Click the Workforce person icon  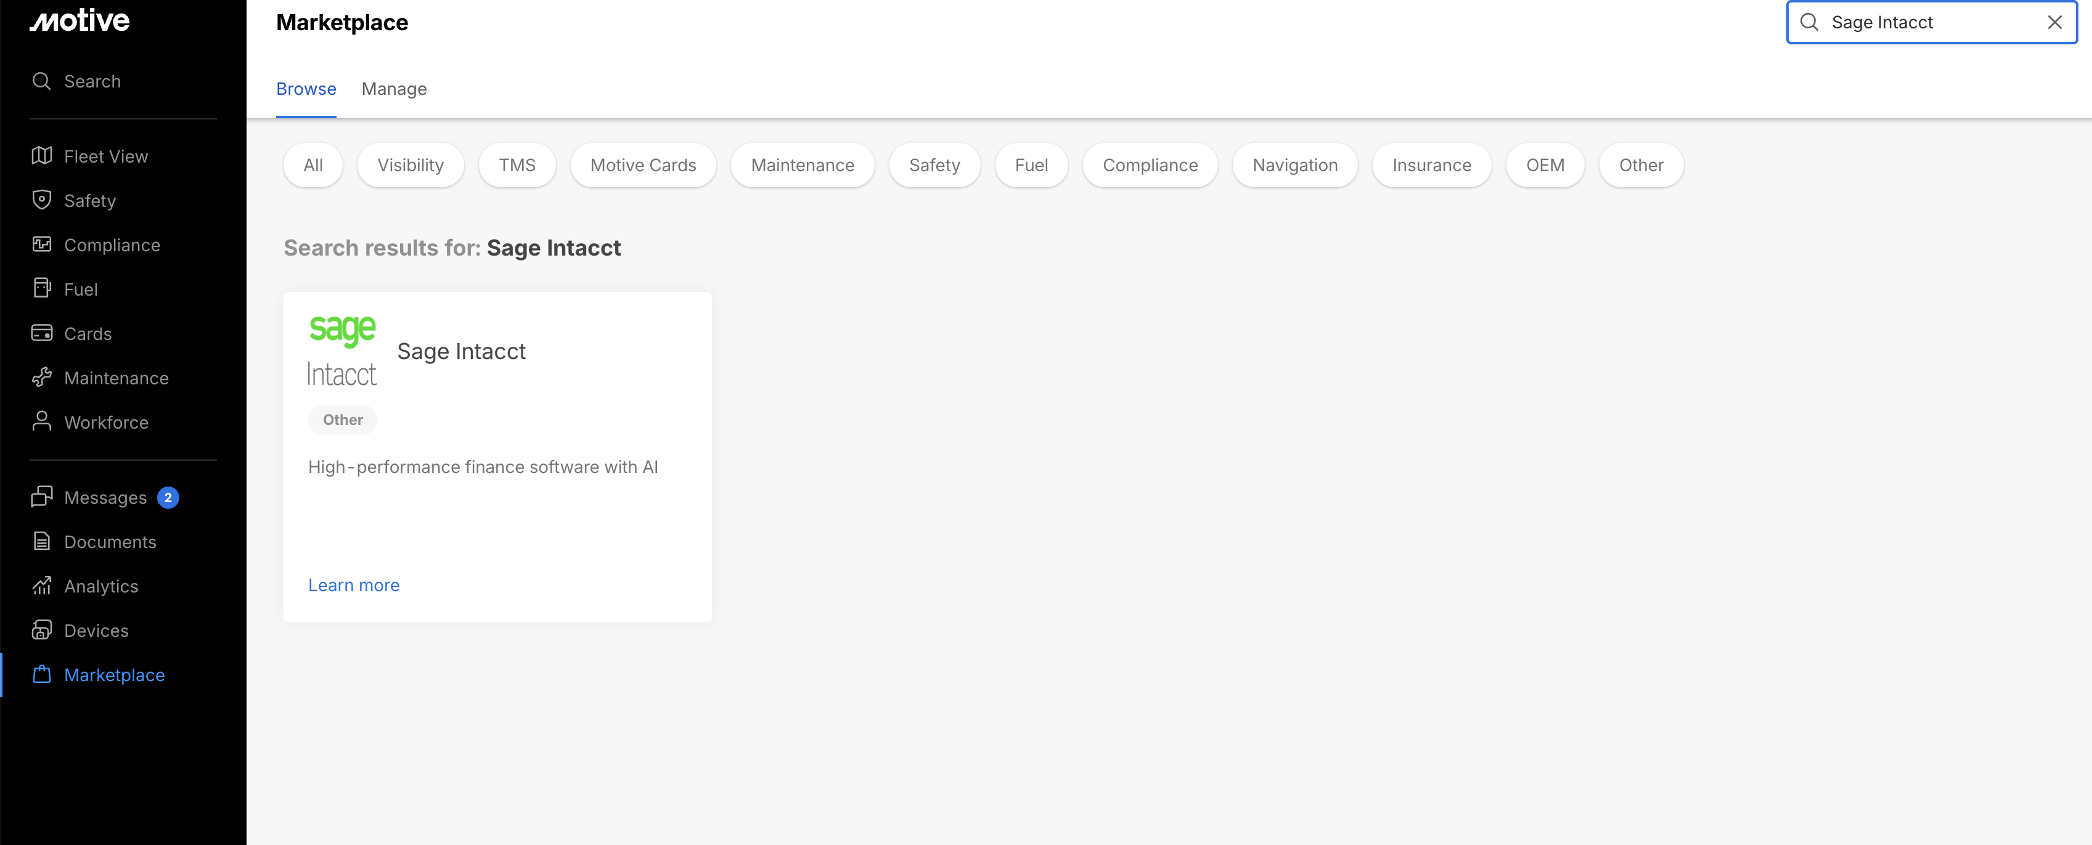click(41, 421)
